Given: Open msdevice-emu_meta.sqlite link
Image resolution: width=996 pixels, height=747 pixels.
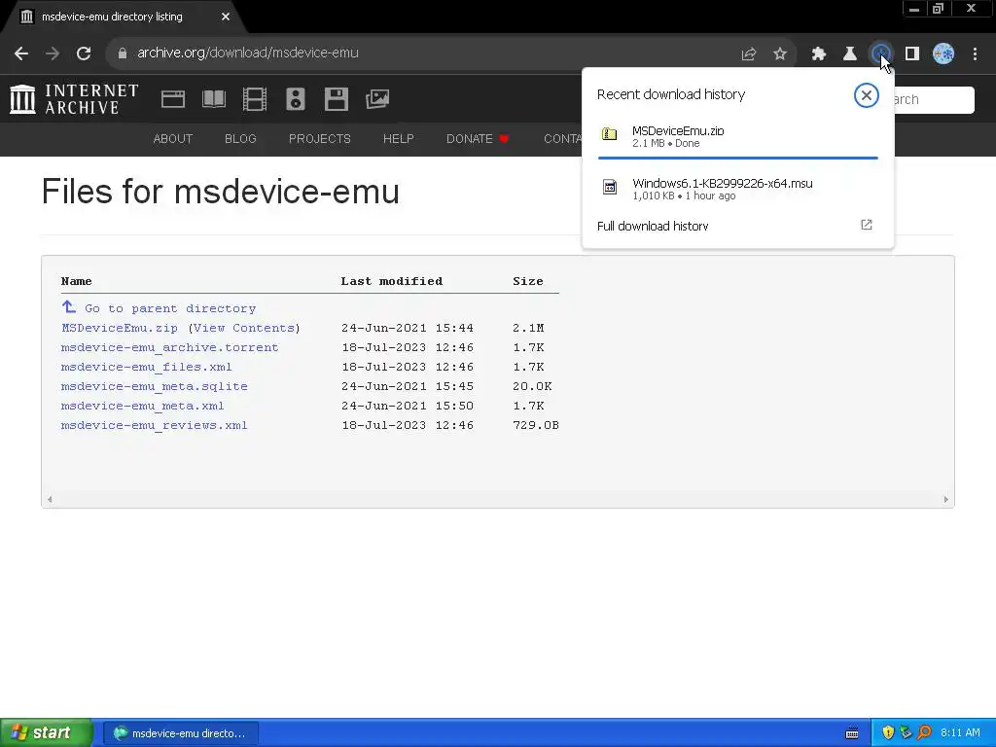Looking at the screenshot, I should (155, 386).
